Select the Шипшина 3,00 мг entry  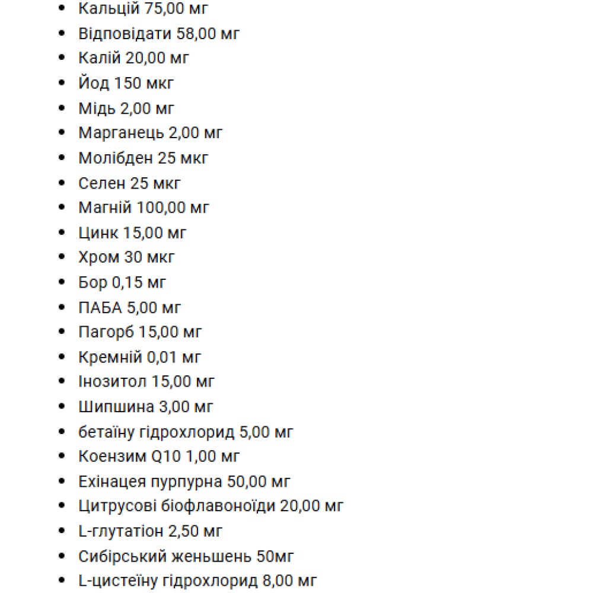click(x=146, y=407)
